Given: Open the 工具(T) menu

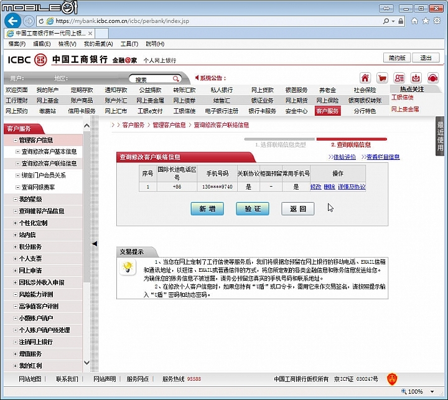Looking at the screenshot, I should (129, 44).
